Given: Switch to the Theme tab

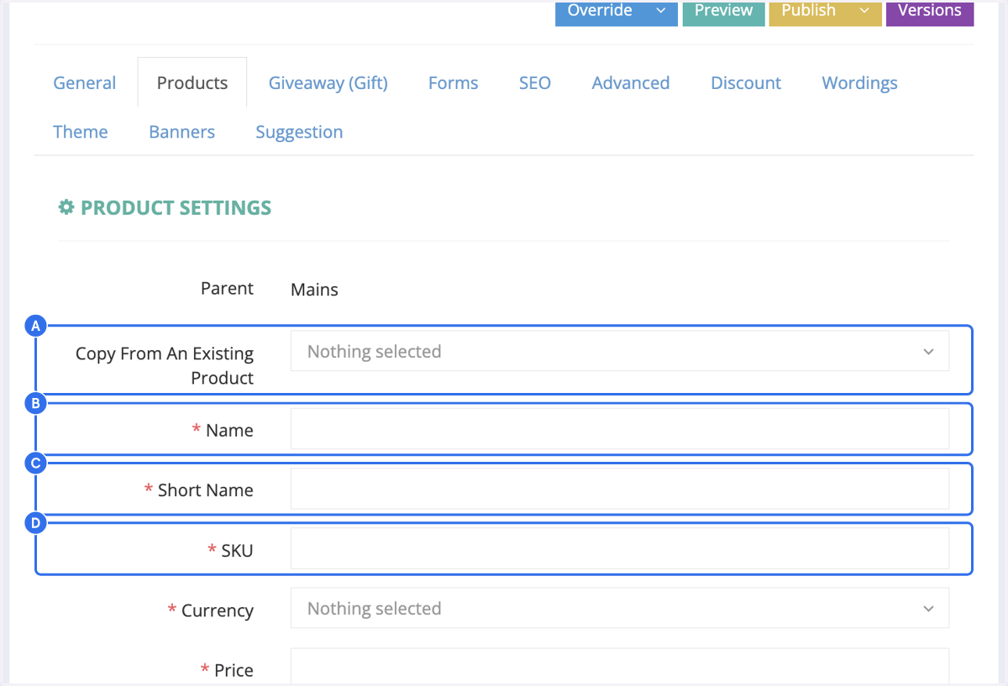Looking at the screenshot, I should click(81, 132).
